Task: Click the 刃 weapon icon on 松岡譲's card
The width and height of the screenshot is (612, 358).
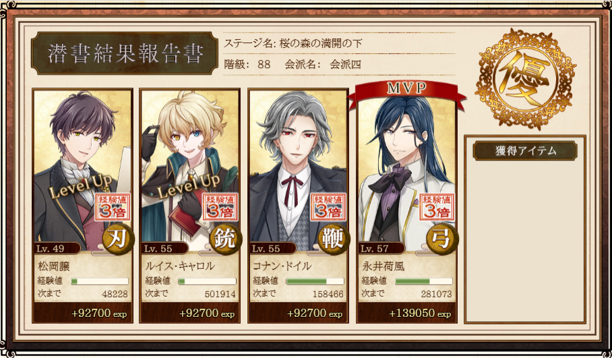Action: click(118, 239)
